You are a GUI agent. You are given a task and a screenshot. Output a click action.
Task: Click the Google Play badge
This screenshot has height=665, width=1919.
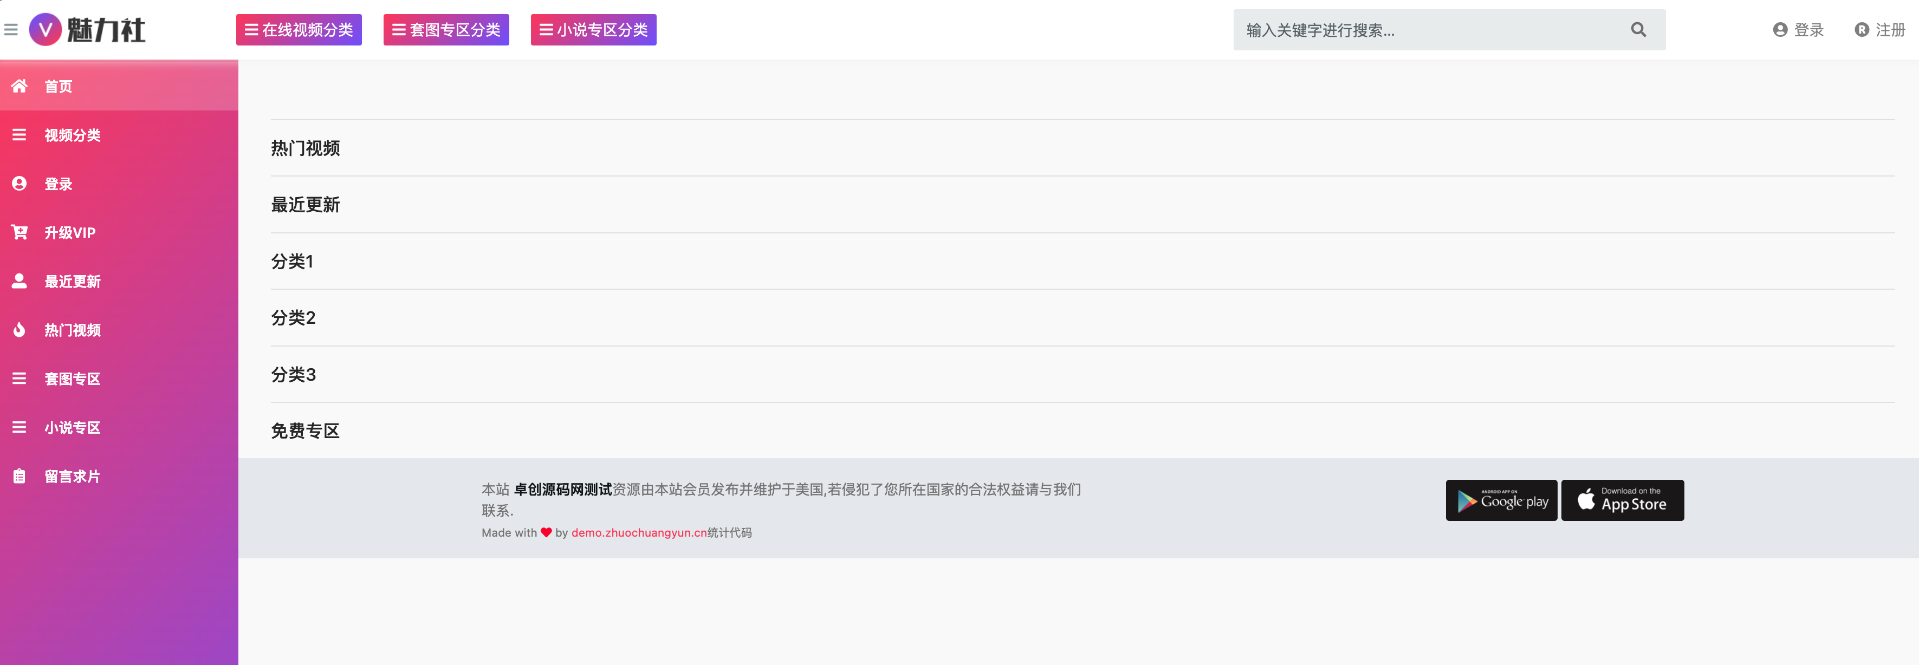tap(1501, 500)
